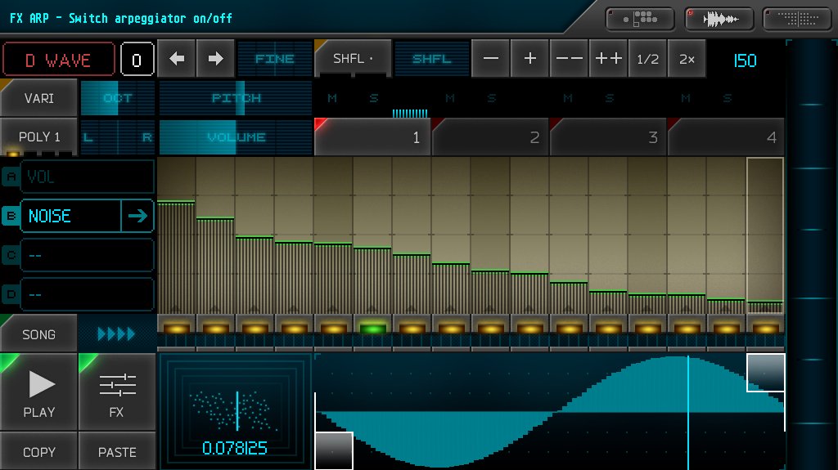Screen dimensions: 838x470
Task: Open the D WAVE oscillator selector
Action: tap(58, 60)
